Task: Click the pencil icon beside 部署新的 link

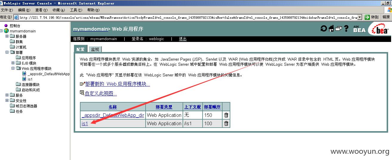Action: tap(83, 84)
